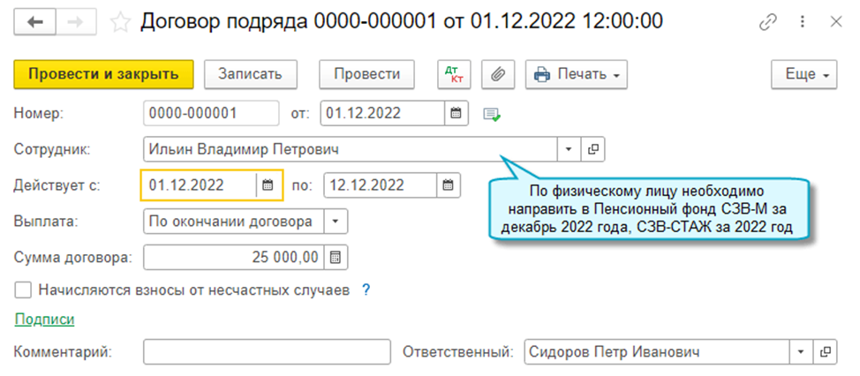Click the document status icon with green check
This screenshot has height=376, width=860.
click(x=492, y=115)
